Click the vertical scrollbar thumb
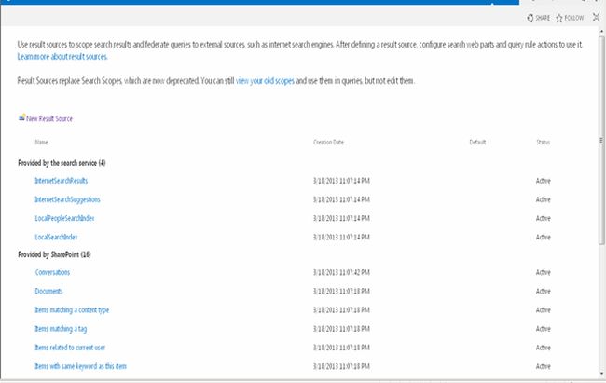The image size is (606, 383). tap(601, 141)
